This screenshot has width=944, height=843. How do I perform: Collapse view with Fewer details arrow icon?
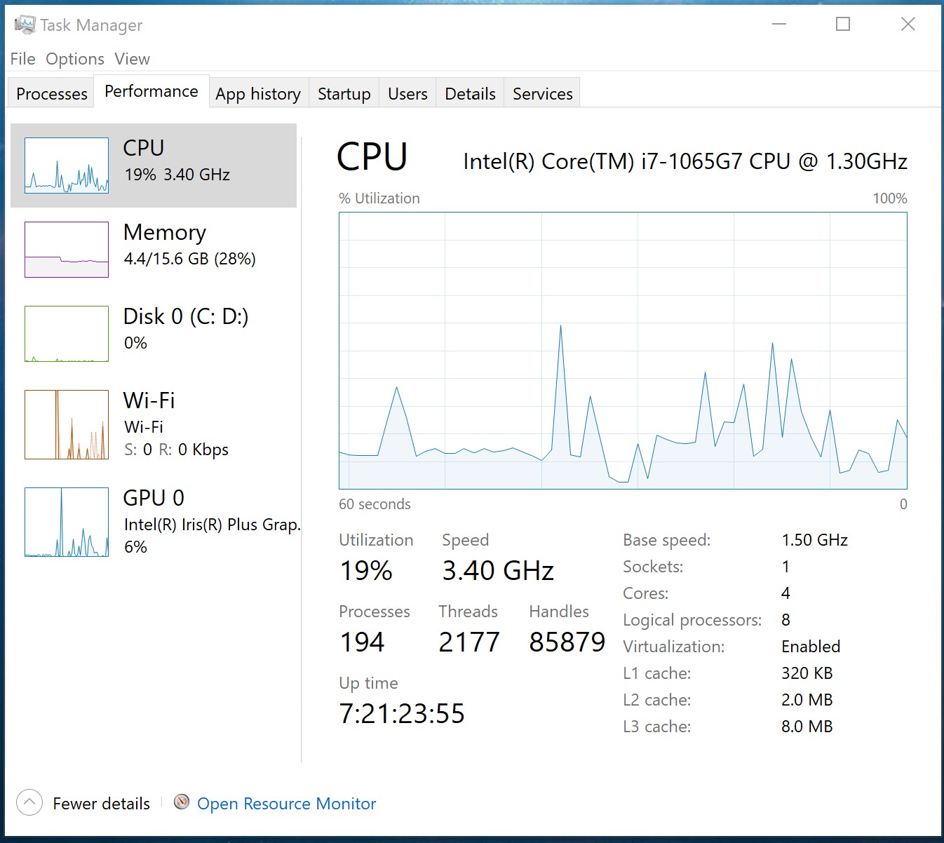(29, 802)
